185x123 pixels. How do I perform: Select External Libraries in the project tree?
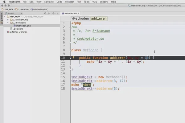click(x=18, y=32)
